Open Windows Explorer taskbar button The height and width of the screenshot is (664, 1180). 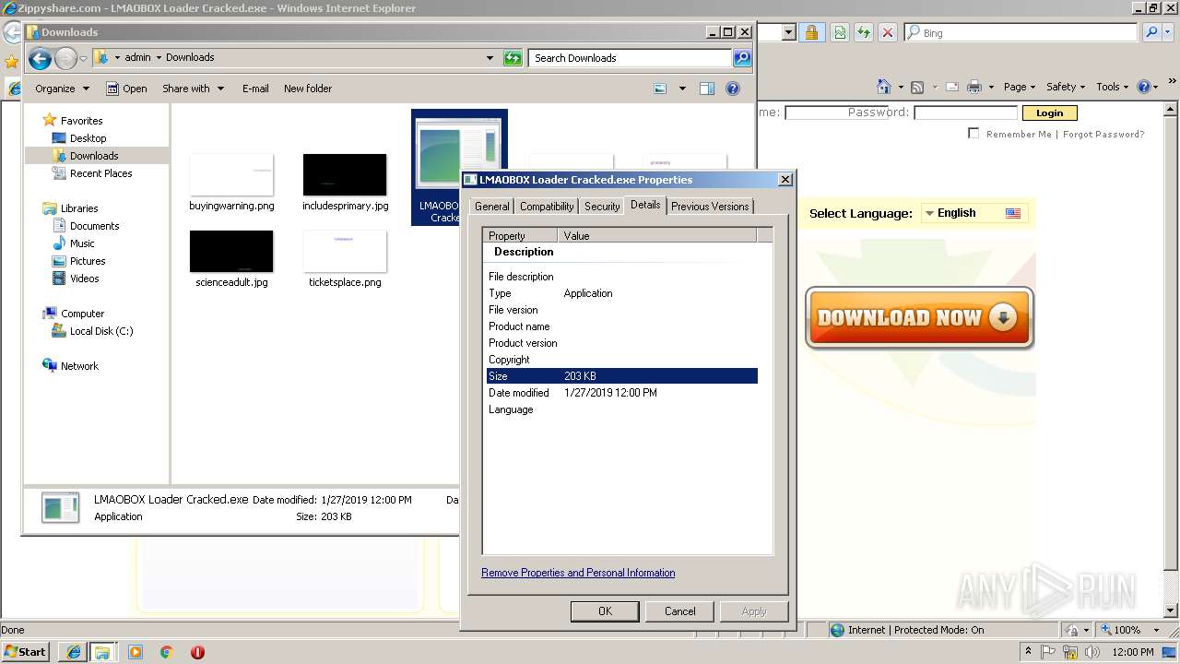tap(103, 652)
